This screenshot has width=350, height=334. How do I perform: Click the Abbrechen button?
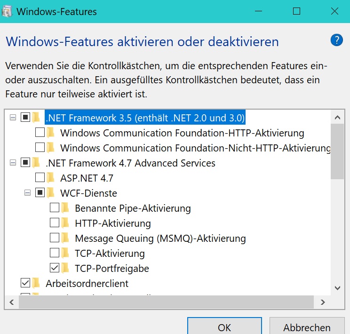tap(307, 326)
